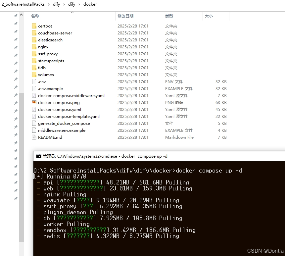Viewport: 285px width, 256px height.
Task: Click the PNG 图像 type cell
Action: (174, 103)
